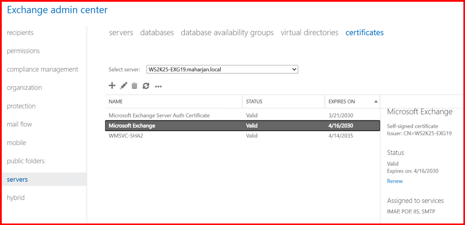Click the trash can delete icon

(134, 86)
